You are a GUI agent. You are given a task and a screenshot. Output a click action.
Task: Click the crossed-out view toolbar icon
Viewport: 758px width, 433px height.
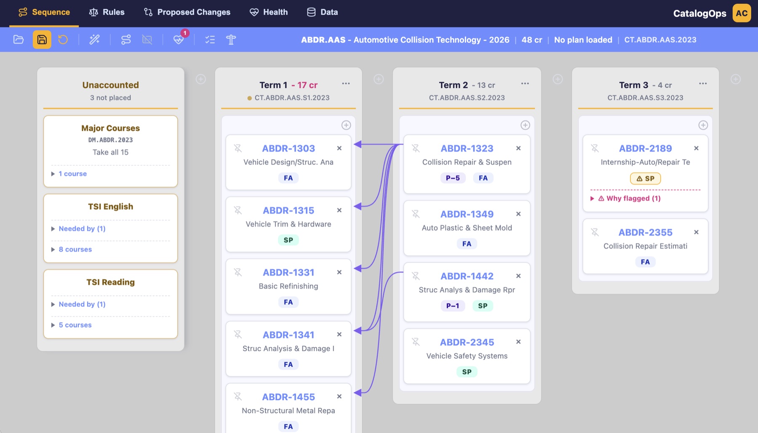[147, 40]
